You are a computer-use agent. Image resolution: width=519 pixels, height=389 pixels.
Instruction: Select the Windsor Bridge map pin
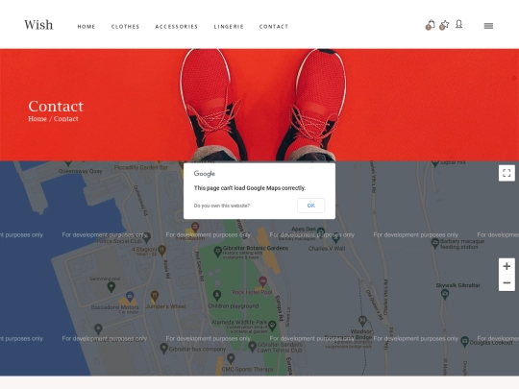click(x=362, y=321)
